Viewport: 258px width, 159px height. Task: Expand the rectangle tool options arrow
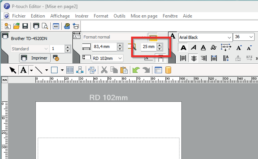point(62,70)
